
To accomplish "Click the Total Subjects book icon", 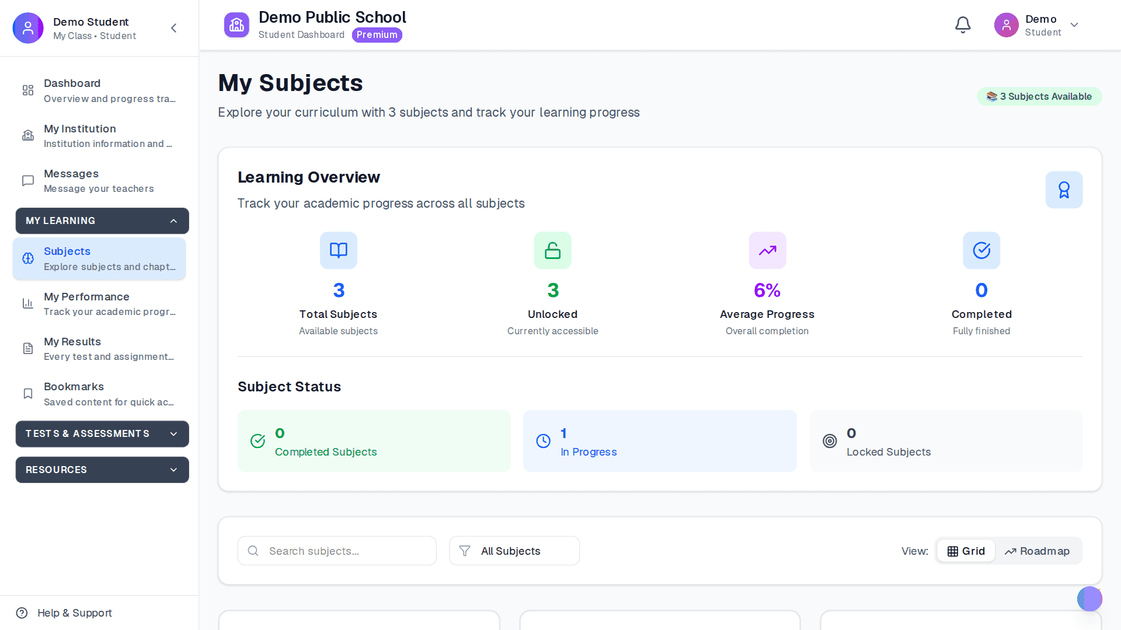I will tap(339, 250).
